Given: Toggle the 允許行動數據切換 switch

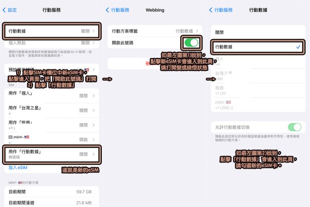Looking at the screenshot, I should point(294,127).
